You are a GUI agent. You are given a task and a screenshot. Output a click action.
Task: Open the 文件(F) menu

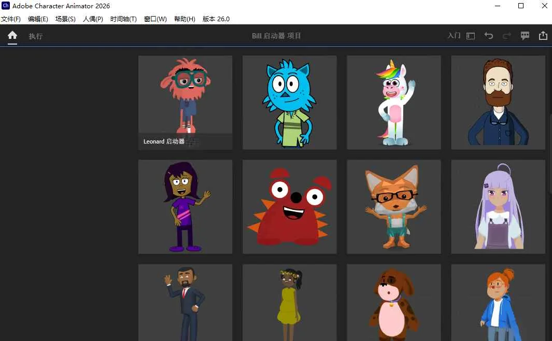pos(10,19)
